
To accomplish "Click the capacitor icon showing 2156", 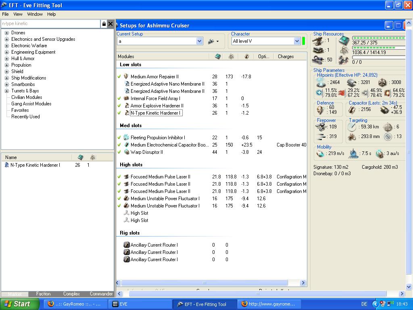I will tap(352, 109).
